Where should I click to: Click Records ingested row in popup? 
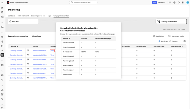(x=88, y=56)
